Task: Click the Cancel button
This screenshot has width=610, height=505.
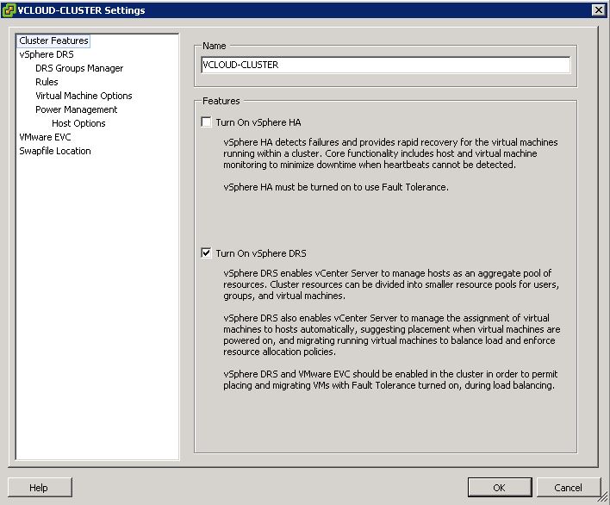Action: [x=569, y=488]
